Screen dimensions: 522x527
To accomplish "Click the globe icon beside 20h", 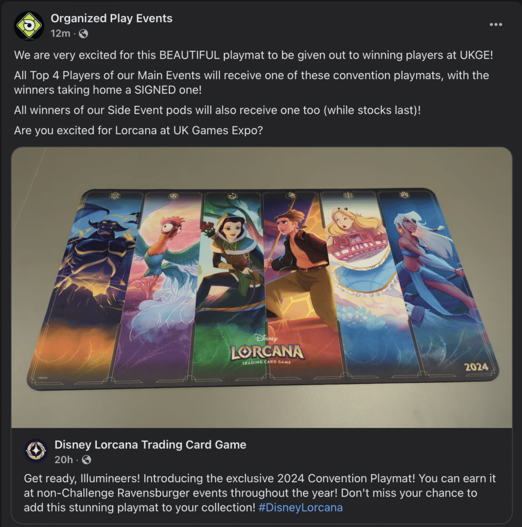I will pyautogui.click(x=86, y=460).
